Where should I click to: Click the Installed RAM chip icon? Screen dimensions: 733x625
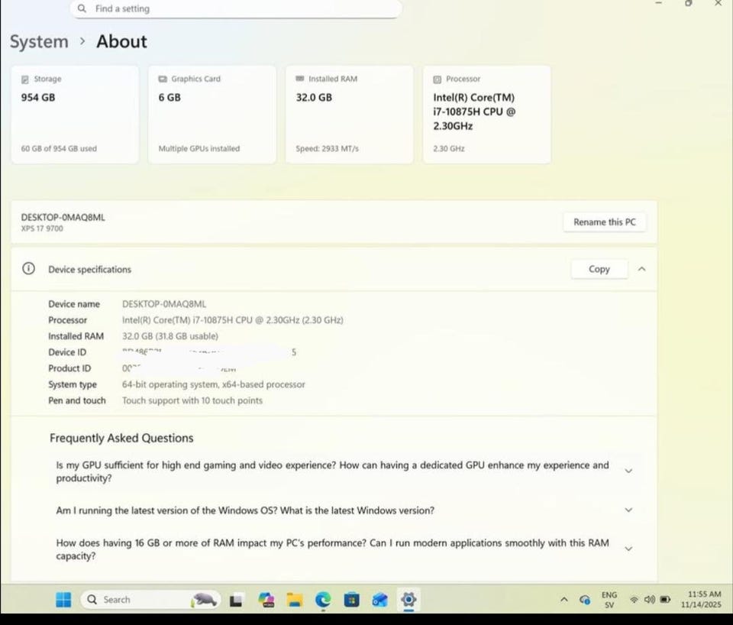pos(300,79)
